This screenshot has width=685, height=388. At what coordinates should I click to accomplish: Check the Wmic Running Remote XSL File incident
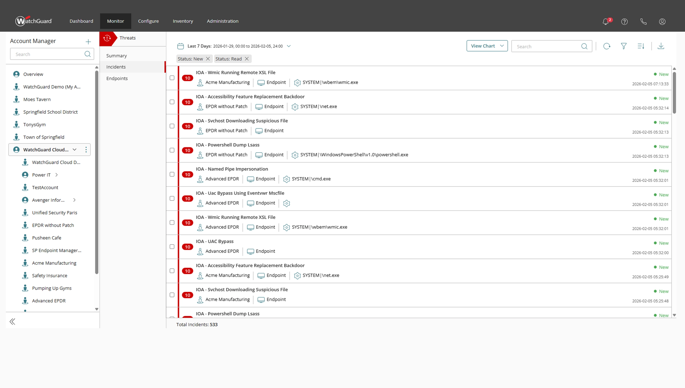click(x=172, y=78)
